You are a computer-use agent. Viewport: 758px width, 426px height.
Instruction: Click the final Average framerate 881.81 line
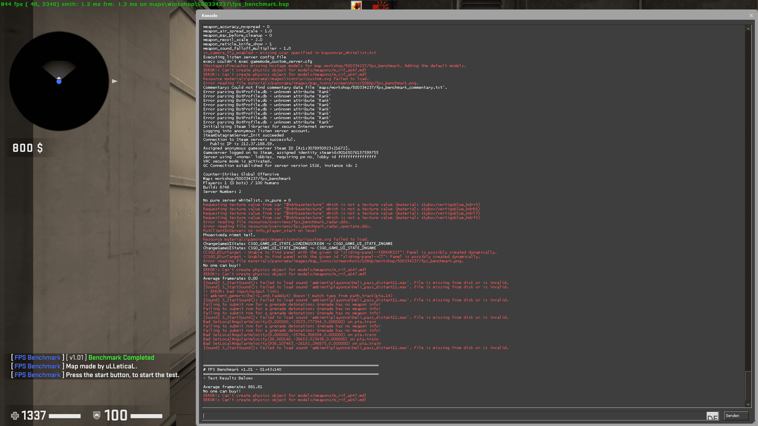[233, 387]
